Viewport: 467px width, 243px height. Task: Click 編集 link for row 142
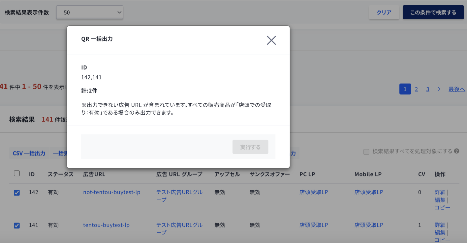[440, 200]
